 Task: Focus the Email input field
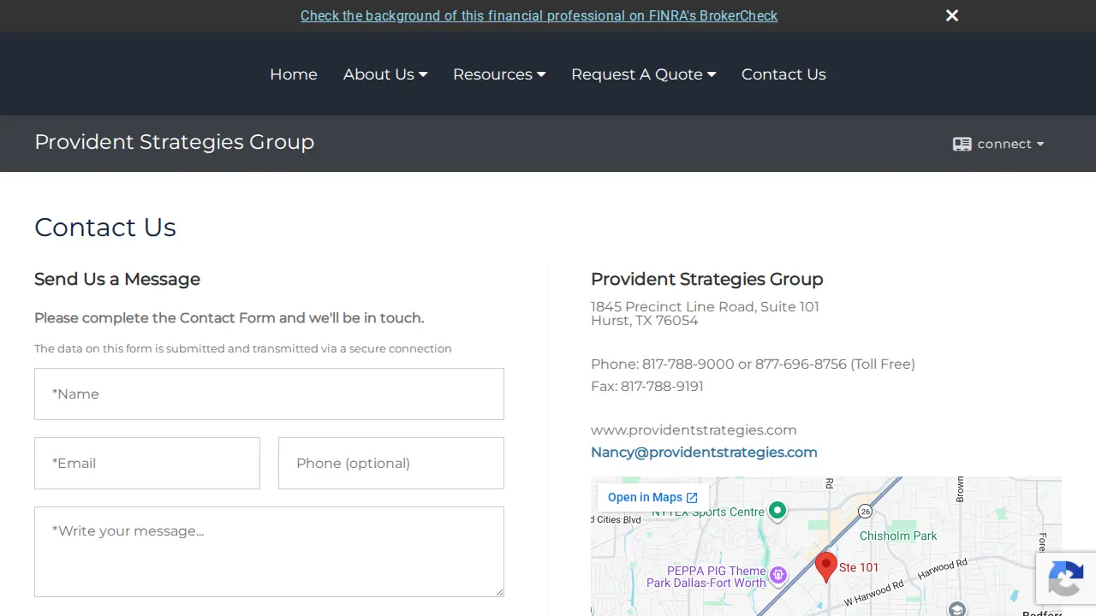(x=147, y=463)
